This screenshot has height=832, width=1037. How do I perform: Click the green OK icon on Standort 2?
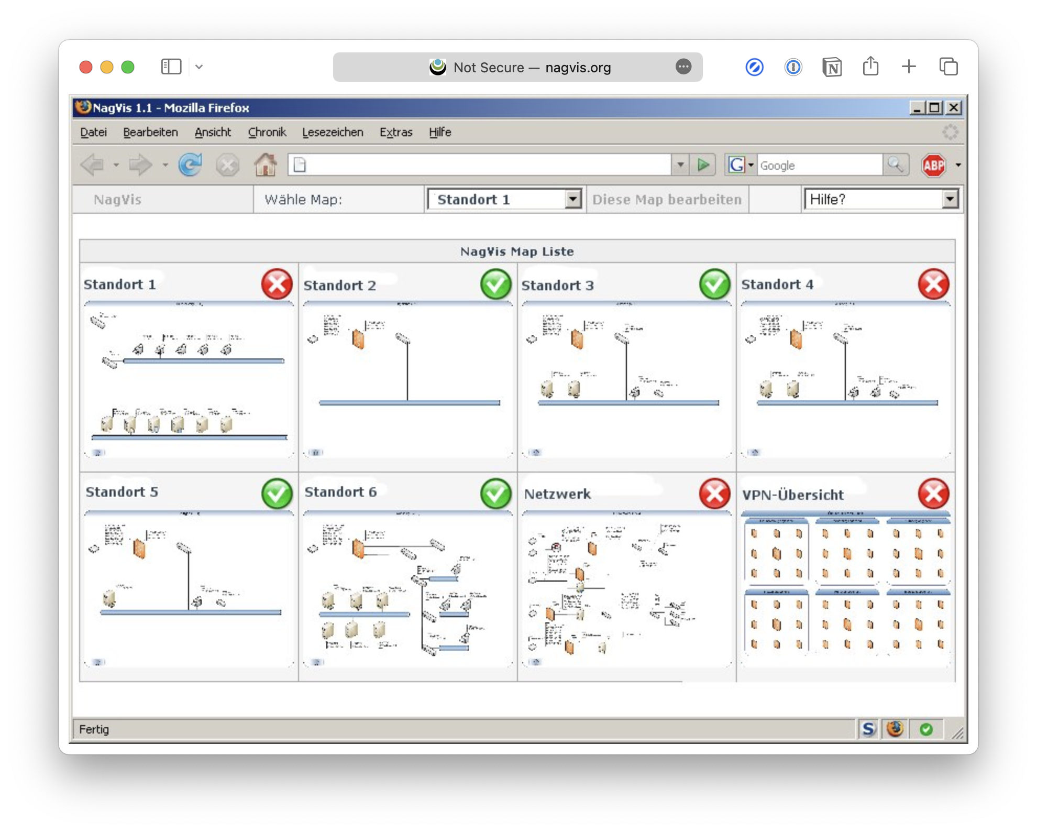(x=495, y=284)
